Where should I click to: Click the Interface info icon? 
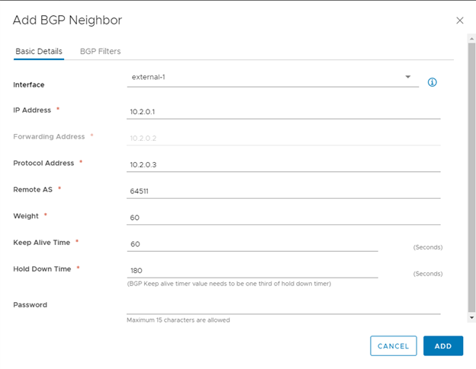[x=432, y=82]
